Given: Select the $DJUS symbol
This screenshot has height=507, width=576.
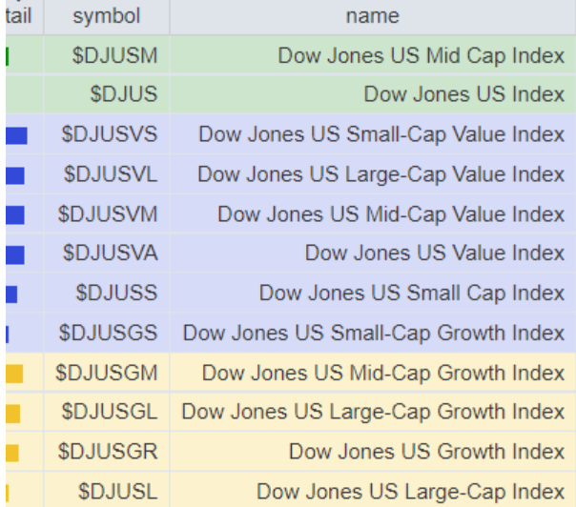Looking at the screenshot, I should (124, 94).
